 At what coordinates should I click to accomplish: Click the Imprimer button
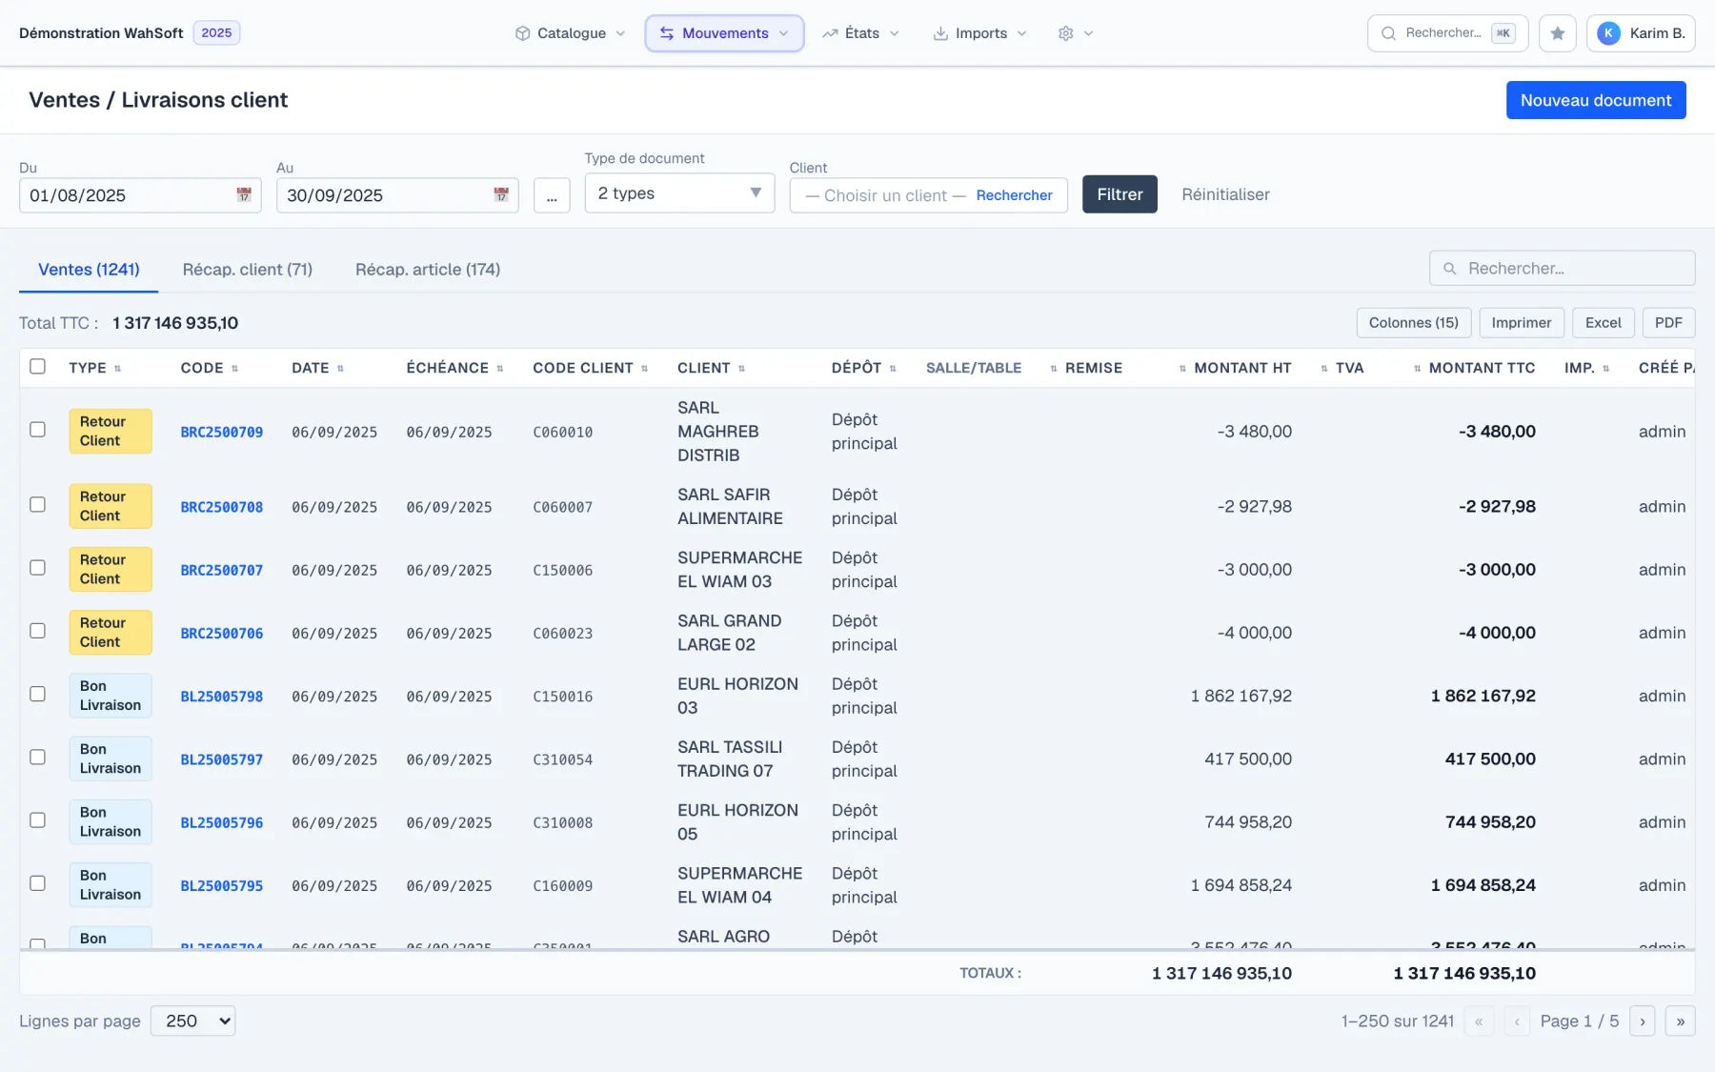point(1522,323)
